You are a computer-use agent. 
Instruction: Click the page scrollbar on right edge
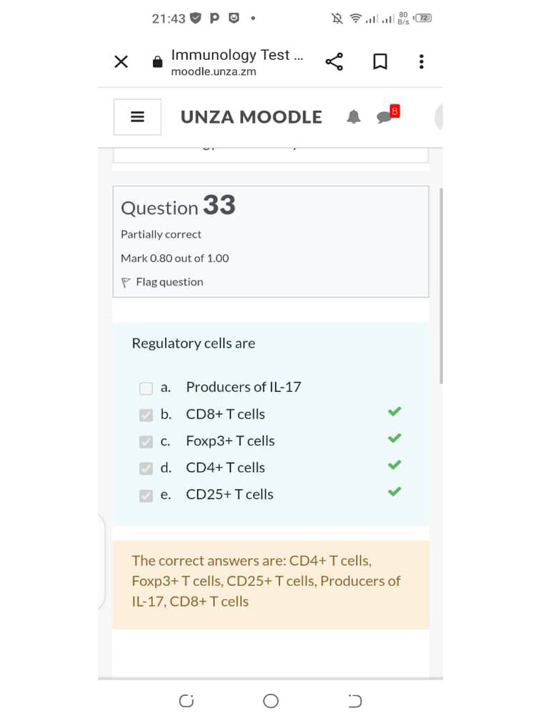pos(441,286)
